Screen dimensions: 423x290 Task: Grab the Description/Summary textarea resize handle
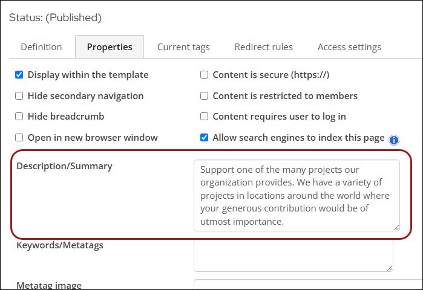tap(396, 228)
